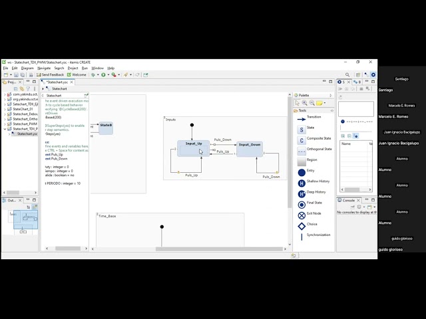The width and height of the screenshot is (426, 319).
Task: Click Collapse All in Project Explorer
Action: 16,89
